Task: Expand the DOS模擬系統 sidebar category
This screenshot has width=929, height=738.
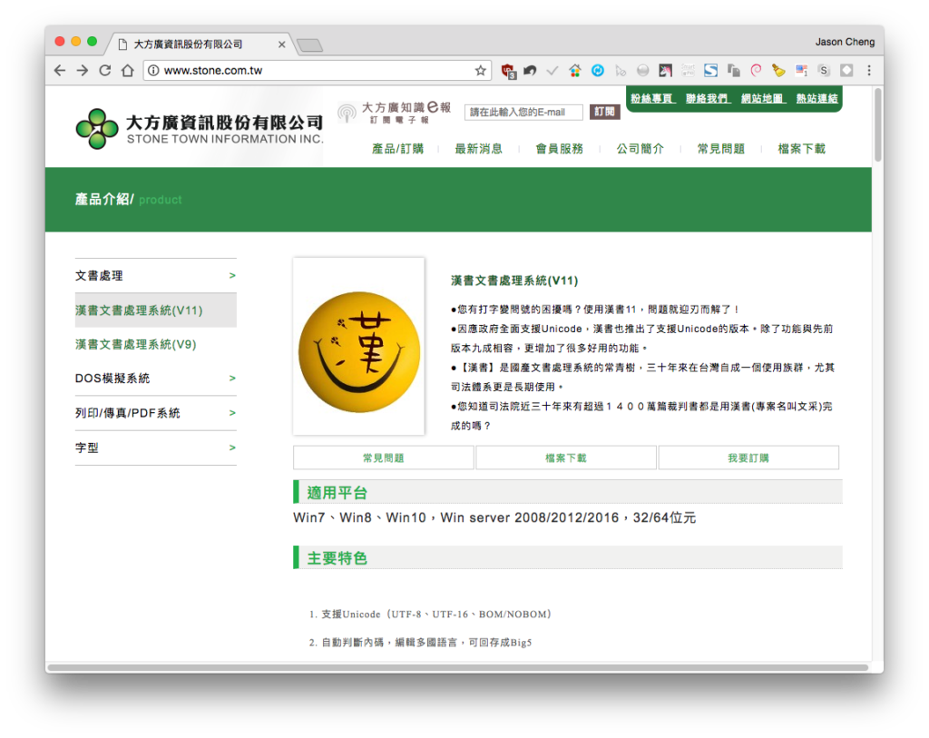Action: tap(155, 379)
